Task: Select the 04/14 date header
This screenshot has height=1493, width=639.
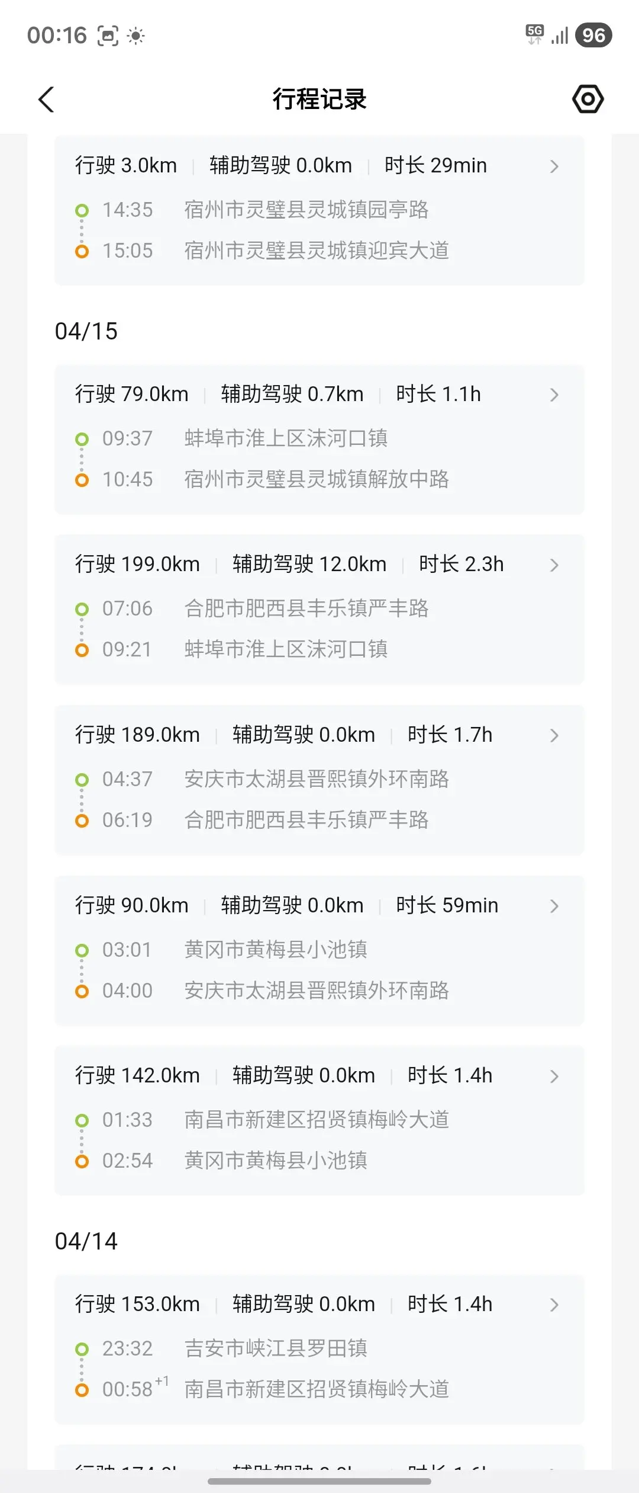Action: point(86,1241)
